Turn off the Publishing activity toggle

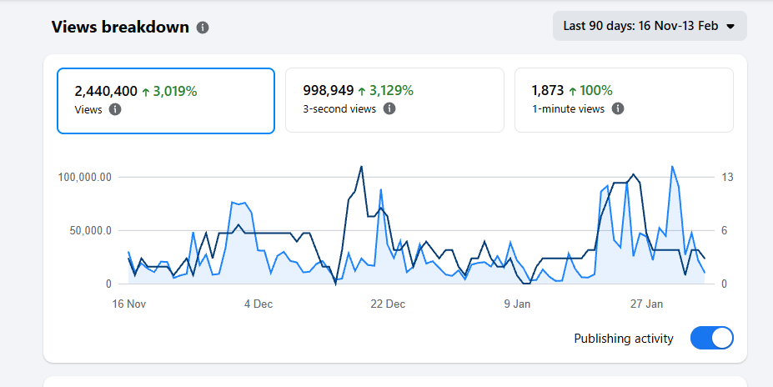coord(712,338)
